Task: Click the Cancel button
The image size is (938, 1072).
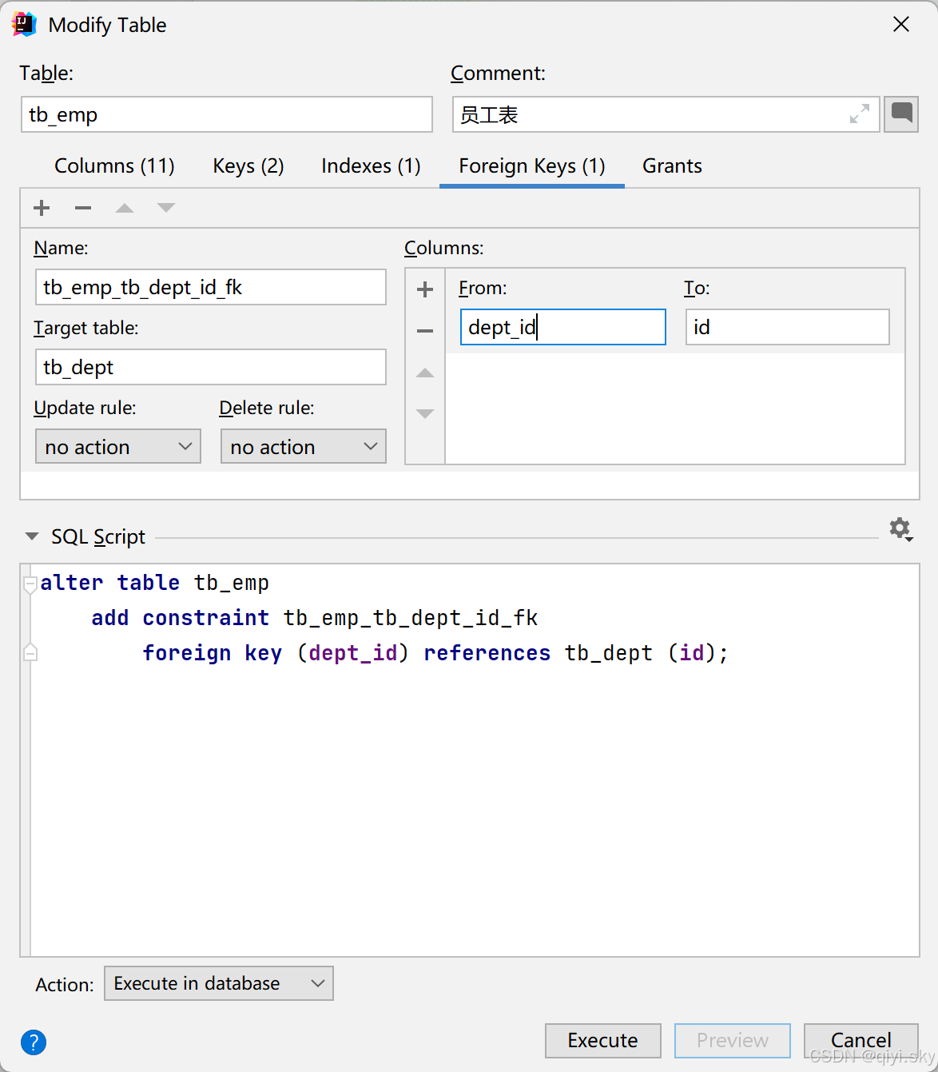Action: (x=861, y=1040)
